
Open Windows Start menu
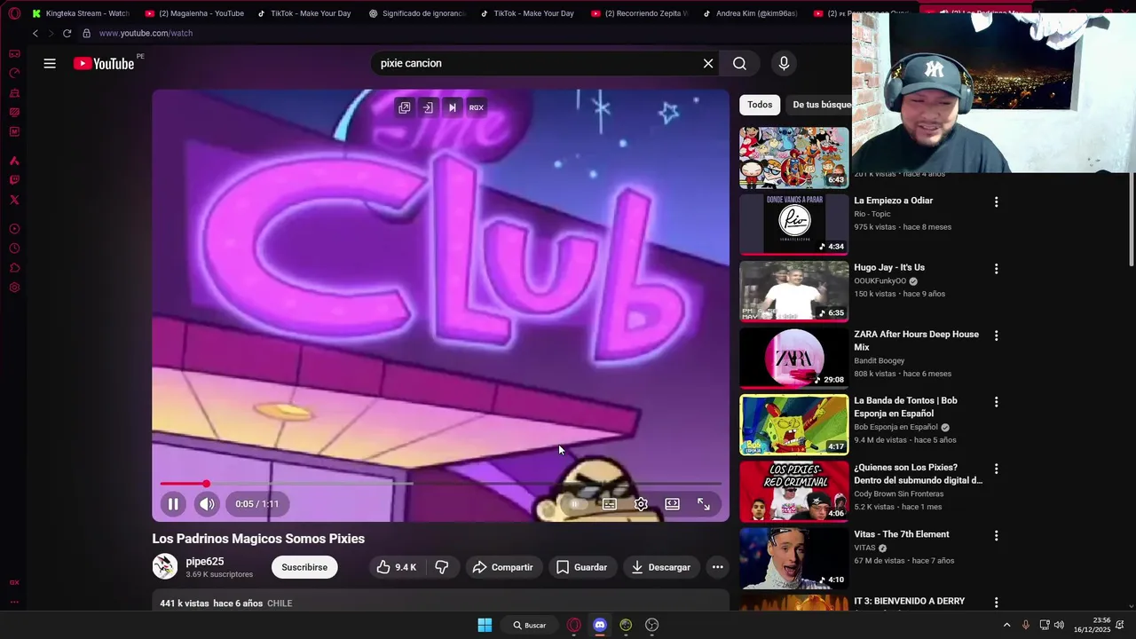(x=485, y=625)
